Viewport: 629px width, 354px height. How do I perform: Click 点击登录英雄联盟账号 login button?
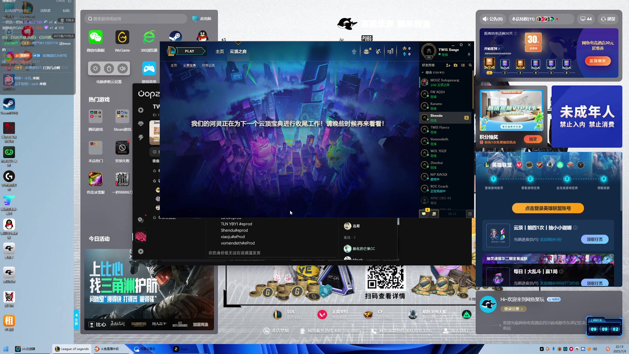(548, 208)
